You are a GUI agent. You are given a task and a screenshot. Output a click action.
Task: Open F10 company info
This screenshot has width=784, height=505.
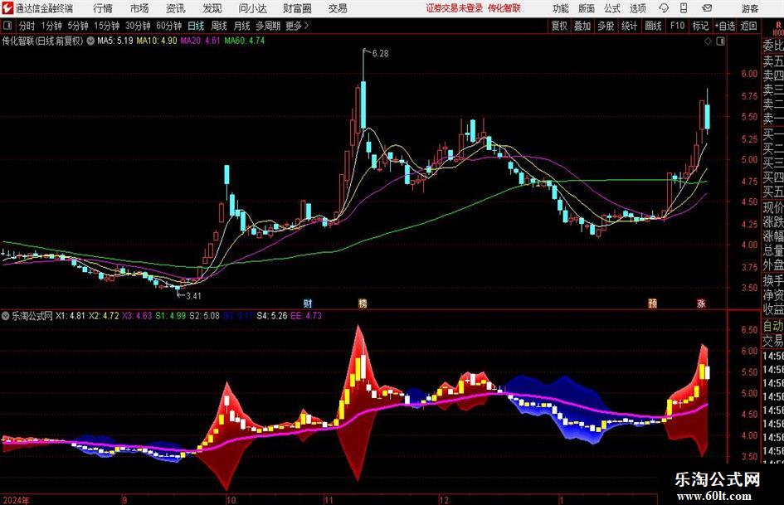pyautogui.click(x=678, y=26)
